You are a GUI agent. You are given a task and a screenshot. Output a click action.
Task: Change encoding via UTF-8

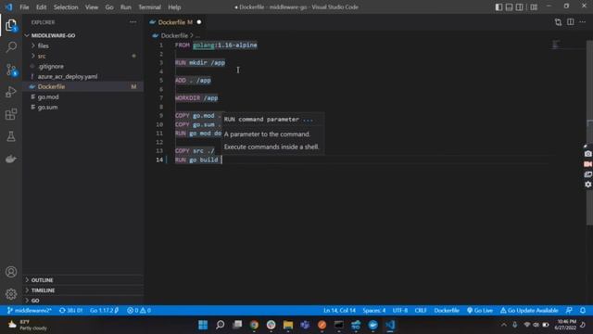pyautogui.click(x=400, y=310)
